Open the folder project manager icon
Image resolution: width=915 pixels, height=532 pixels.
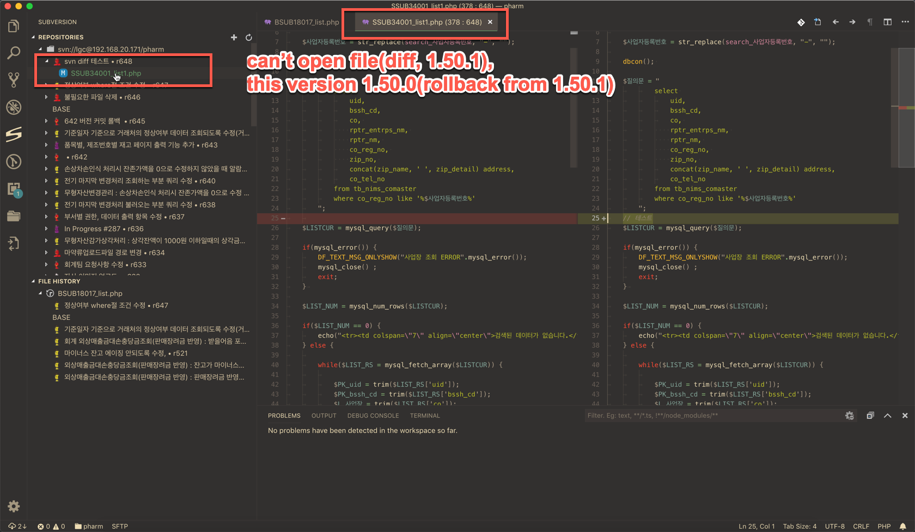14,216
